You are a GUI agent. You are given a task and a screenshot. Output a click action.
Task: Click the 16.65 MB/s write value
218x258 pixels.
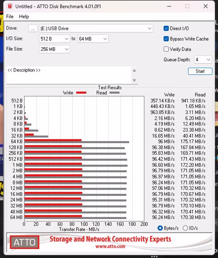click(x=163, y=136)
